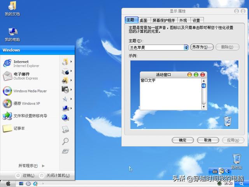Click the 另存为(S)... button
The image size is (249, 187).
(x=202, y=47)
